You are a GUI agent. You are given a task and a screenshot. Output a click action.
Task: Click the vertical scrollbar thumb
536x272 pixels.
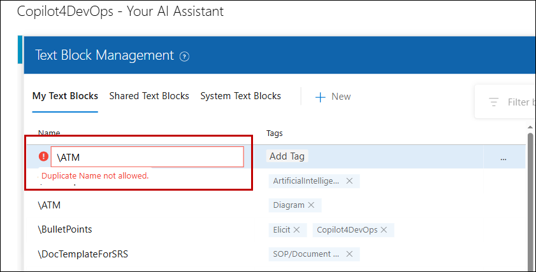pyautogui.click(x=530, y=201)
